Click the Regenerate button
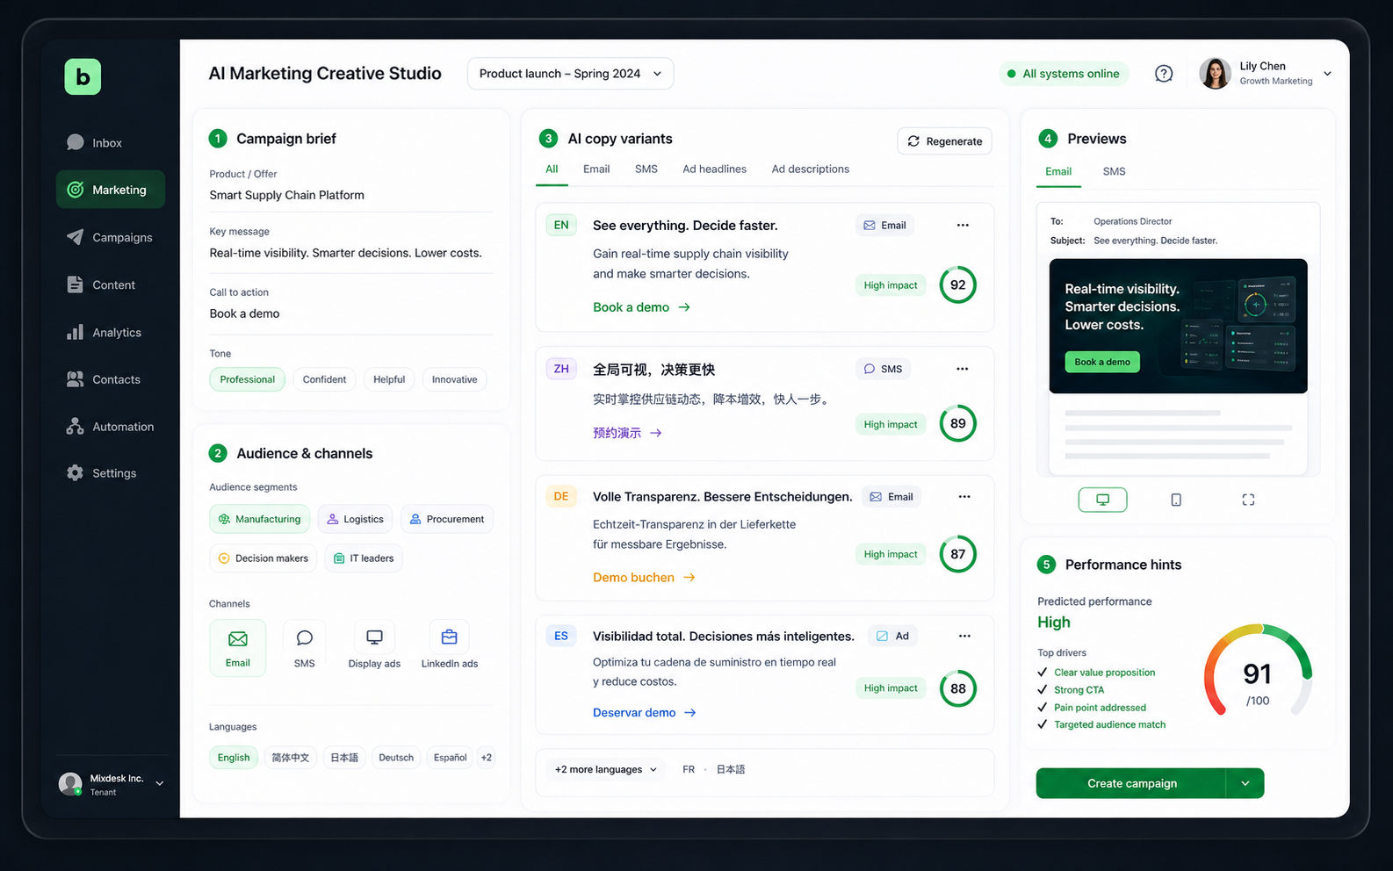Image resolution: width=1393 pixels, height=871 pixels. [x=944, y=141]
